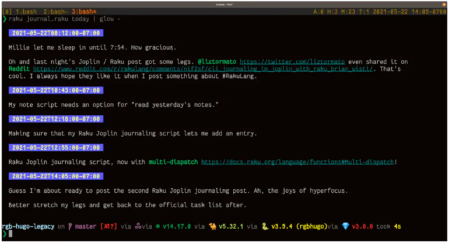Click the 12:55:00 journal timestamp heading
Viewport: 449px width, 243px height.
[56, 147]
